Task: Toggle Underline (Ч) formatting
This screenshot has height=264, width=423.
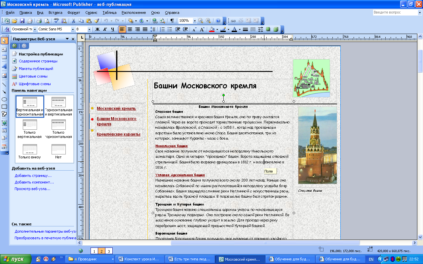Action: [x=113, y=29]
